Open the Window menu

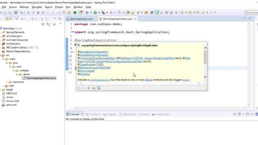tap(78, 7)
